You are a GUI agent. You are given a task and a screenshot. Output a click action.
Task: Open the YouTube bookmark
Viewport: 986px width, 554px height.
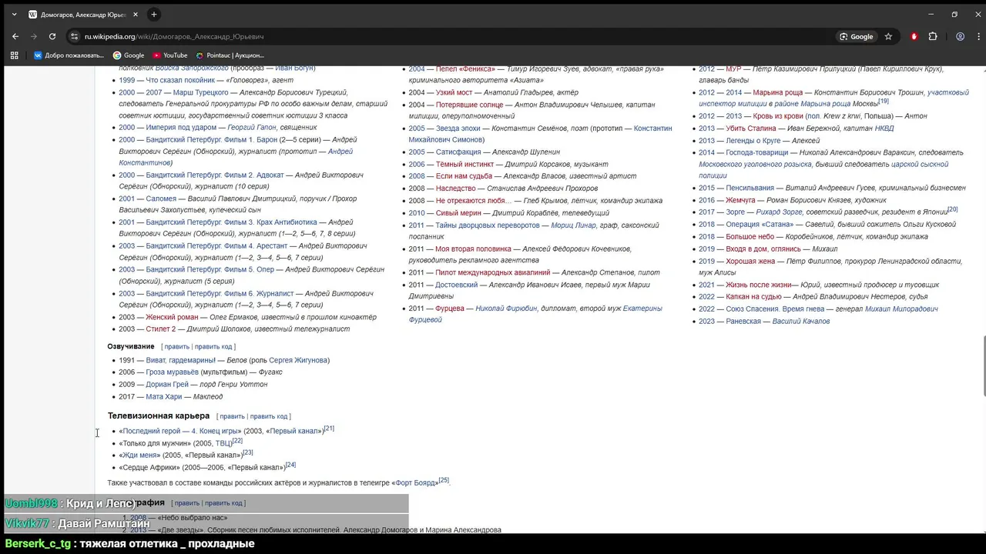point(170,55)
